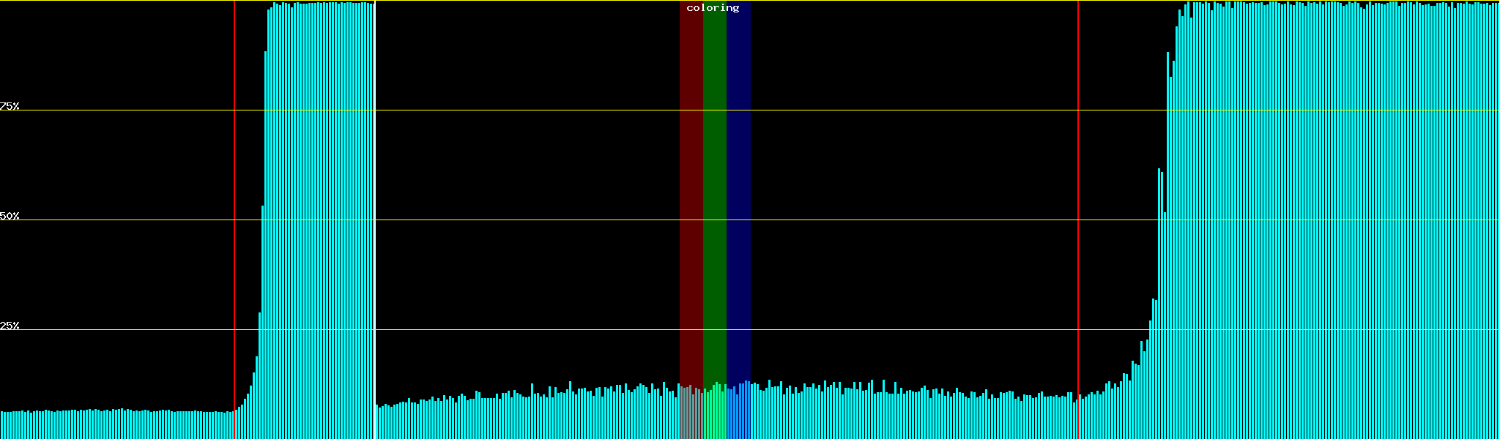Click the left red vertical marker line
The width and height of the screenshot is (1500, 439).
(234, 219)
